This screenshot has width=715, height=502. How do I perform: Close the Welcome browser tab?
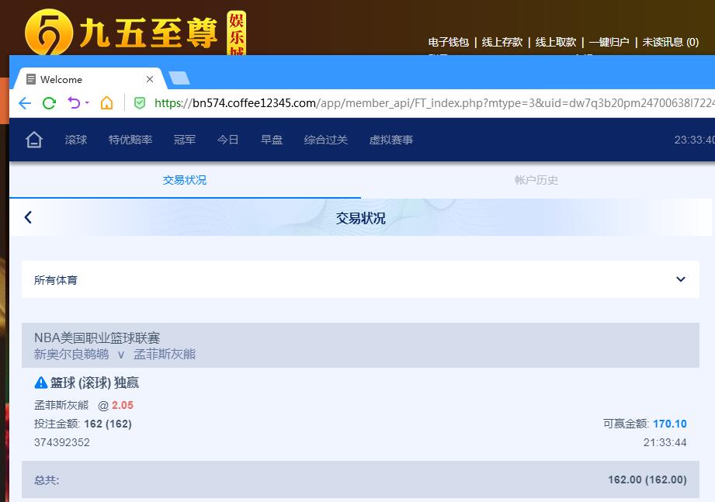coord(150,79)
